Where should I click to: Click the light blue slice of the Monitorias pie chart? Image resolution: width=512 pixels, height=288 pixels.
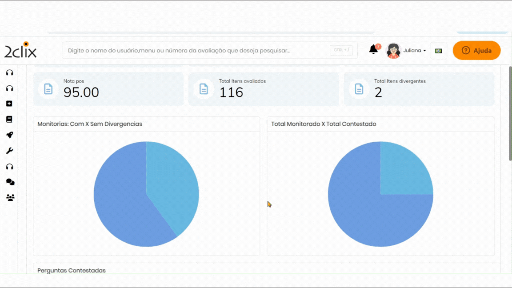click(x=173, y=182)
